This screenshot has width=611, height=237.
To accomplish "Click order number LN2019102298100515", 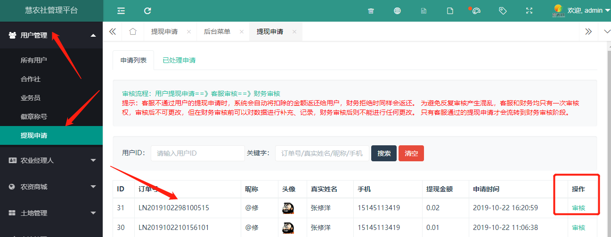I will coord(174,208).
